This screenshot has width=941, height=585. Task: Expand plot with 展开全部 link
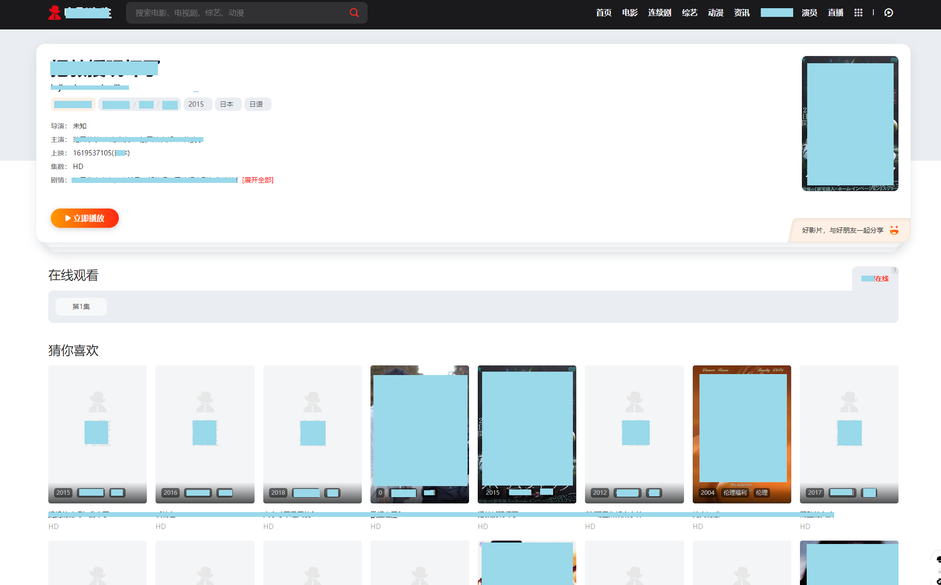tap(257, 180)
